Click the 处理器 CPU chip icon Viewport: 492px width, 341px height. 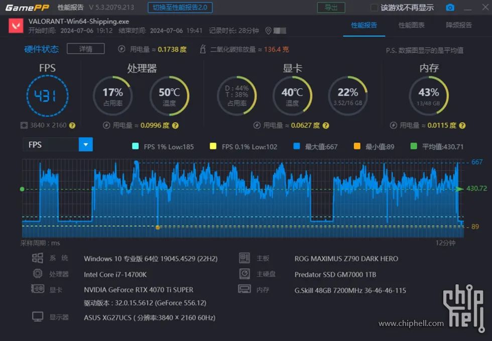pyautogui.click(x=38, y=274)
